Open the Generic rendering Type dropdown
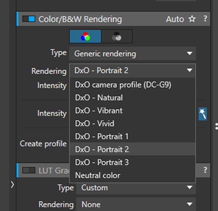218x211 pixels. click(x=132, y=54)
